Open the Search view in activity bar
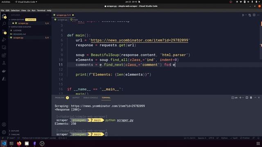262x147 pixels. pyautogui.click(x=4, y=24)
